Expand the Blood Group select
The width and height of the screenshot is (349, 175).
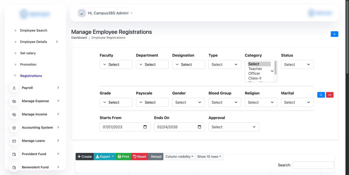[x=225, y=102]
